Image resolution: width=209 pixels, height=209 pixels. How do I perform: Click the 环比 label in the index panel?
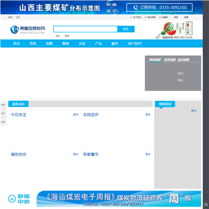(181, 74)
